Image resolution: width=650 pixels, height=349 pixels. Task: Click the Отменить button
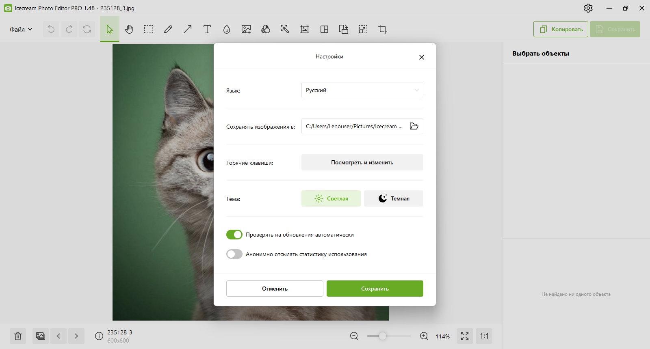275,289
